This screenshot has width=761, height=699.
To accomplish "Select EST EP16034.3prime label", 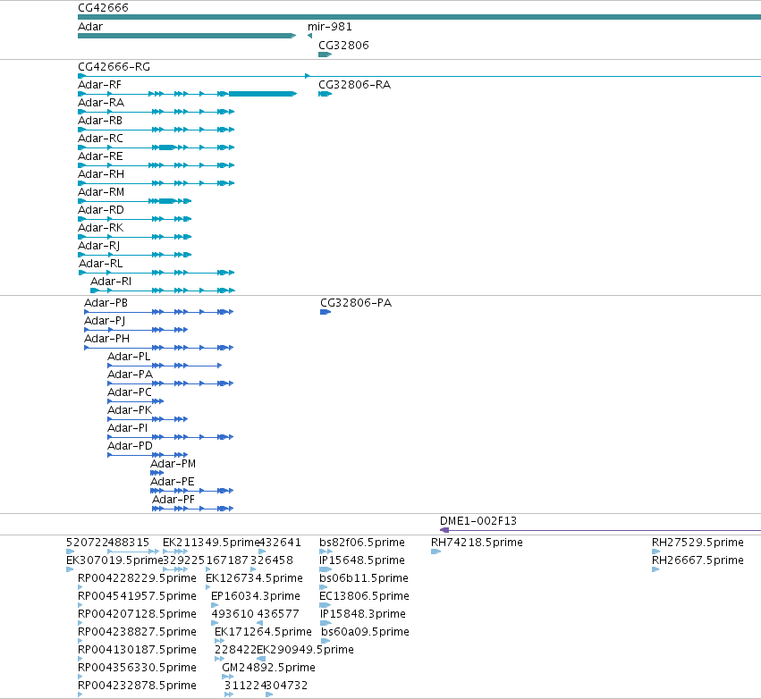I will 255,596.
